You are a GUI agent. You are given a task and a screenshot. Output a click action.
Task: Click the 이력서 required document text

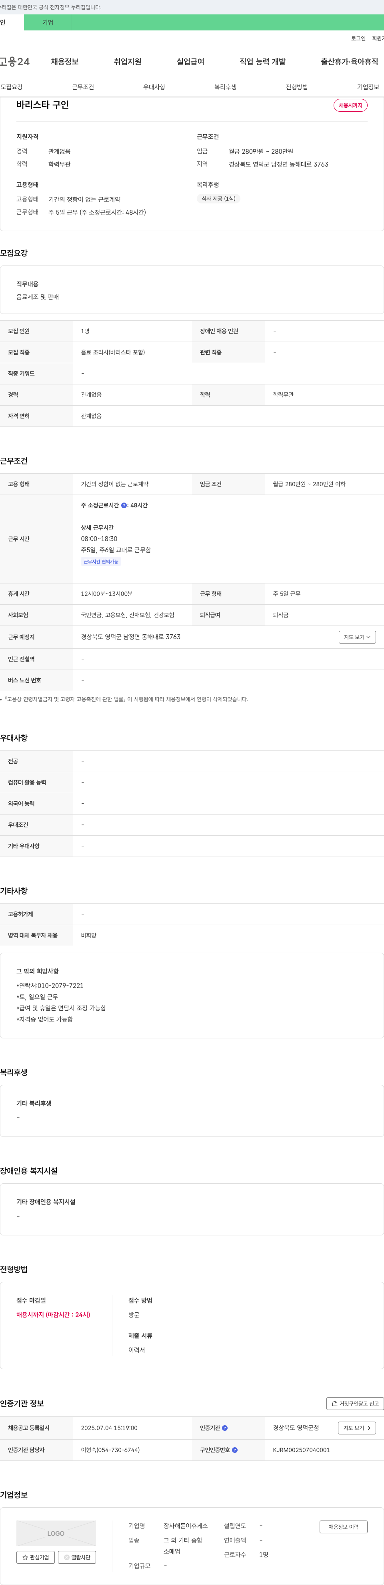pyautogui.click(x=136, y=1350)
